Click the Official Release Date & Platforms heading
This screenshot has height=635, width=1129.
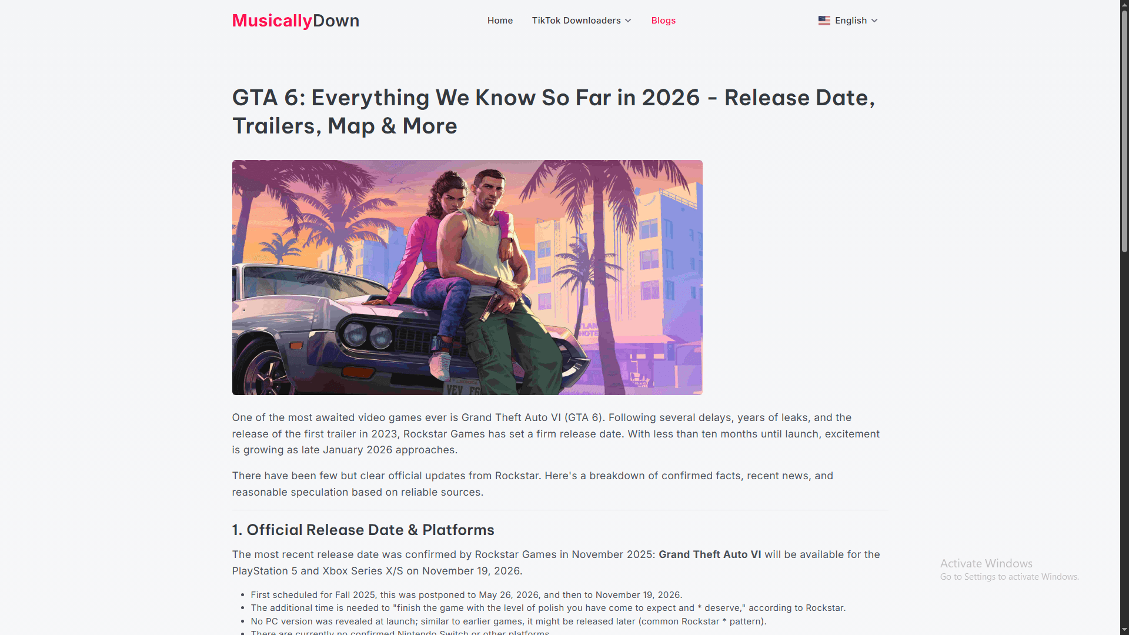click(363, 530)
